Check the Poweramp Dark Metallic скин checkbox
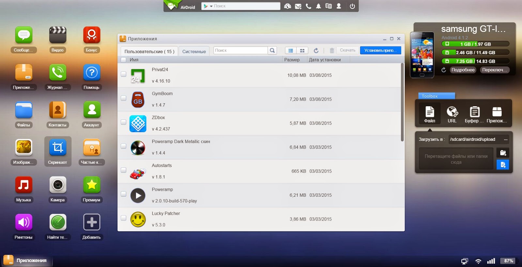522x267 pixels. pos(124,146)
